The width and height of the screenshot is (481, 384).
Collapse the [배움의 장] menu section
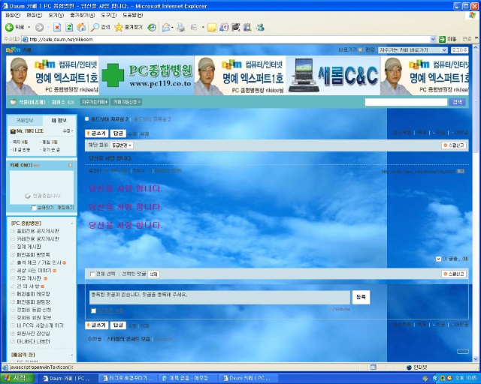(x=72, y=355)
